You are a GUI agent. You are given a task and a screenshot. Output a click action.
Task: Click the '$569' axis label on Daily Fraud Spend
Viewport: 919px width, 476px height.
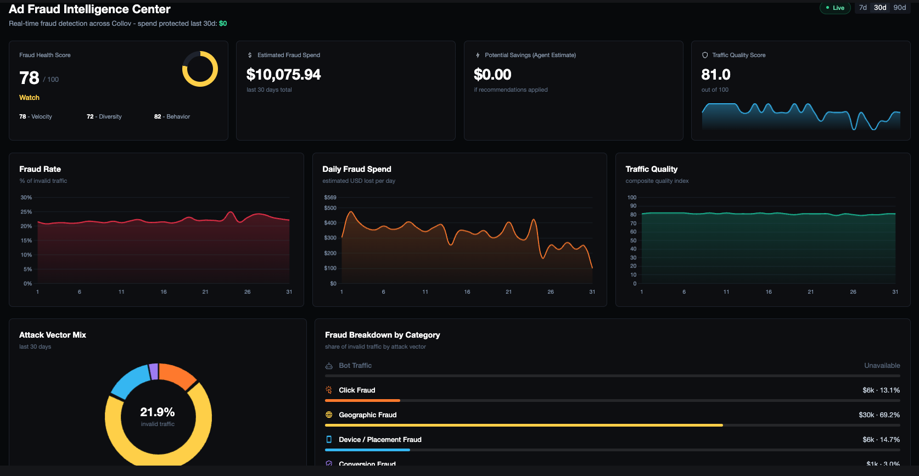click(x=330, y=197)
